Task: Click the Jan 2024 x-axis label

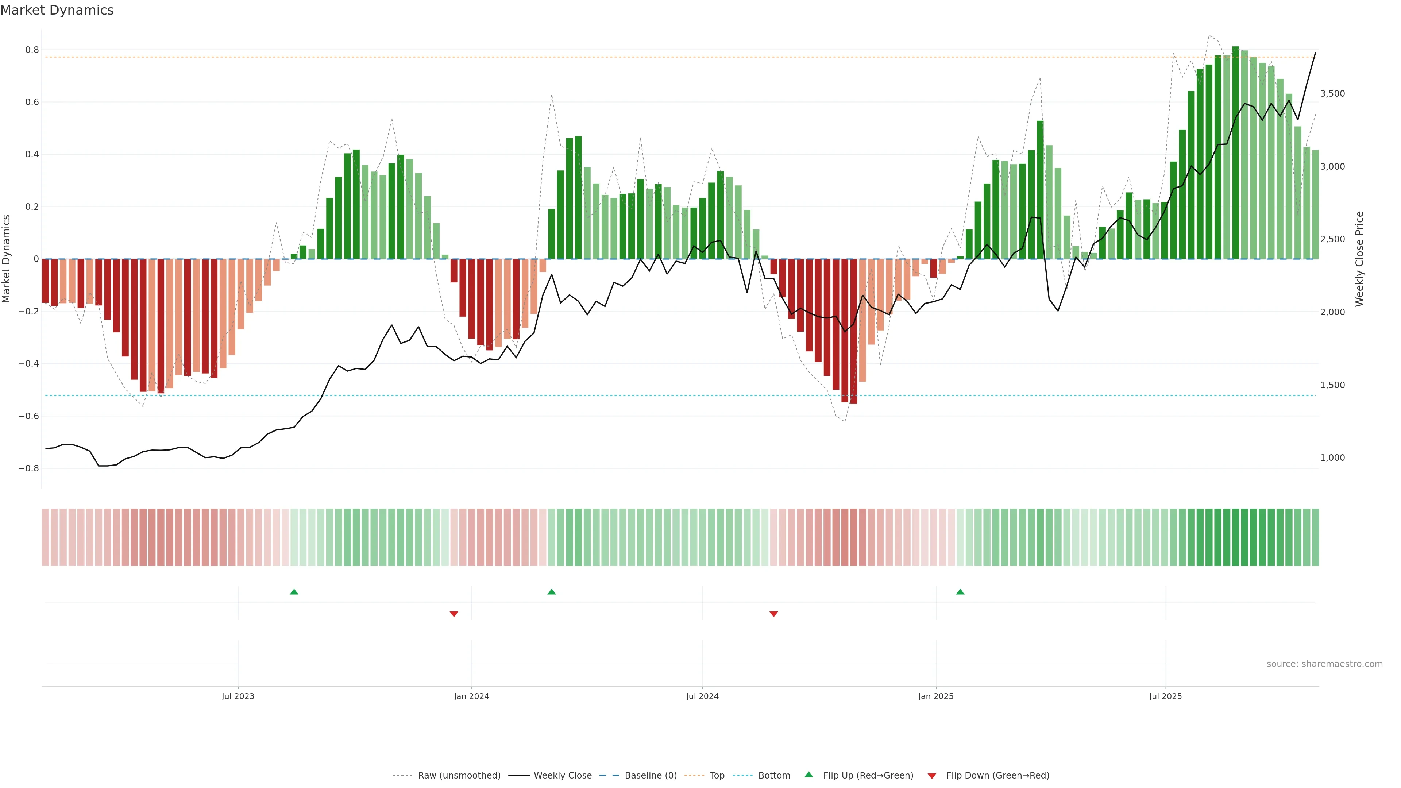Action: (471, 696)
